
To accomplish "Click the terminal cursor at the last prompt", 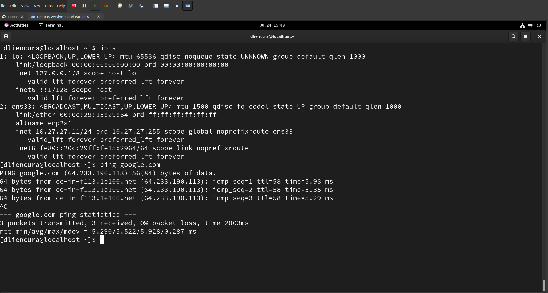I will (102, 240).
